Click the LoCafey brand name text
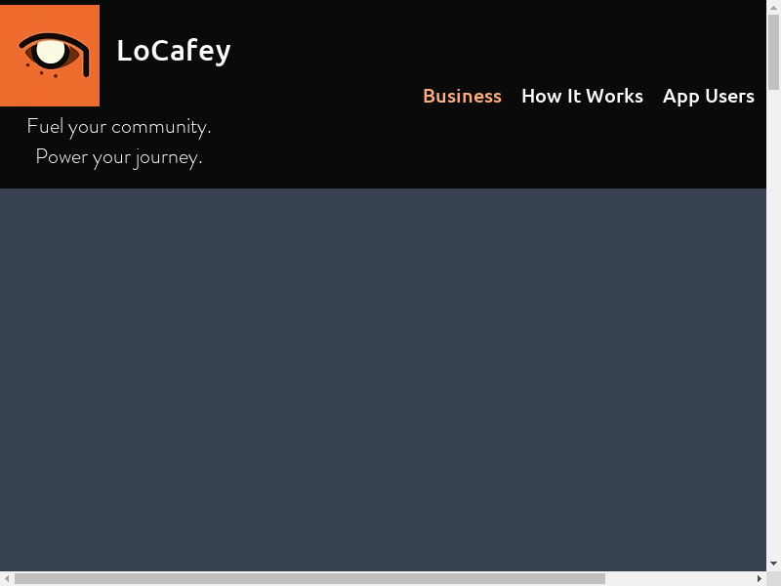Screen dimensions: 781x586 pos(173,50)
